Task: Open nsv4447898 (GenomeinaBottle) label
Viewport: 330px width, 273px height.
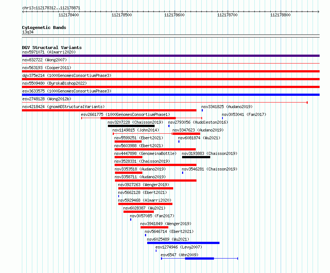Action: 145,153
